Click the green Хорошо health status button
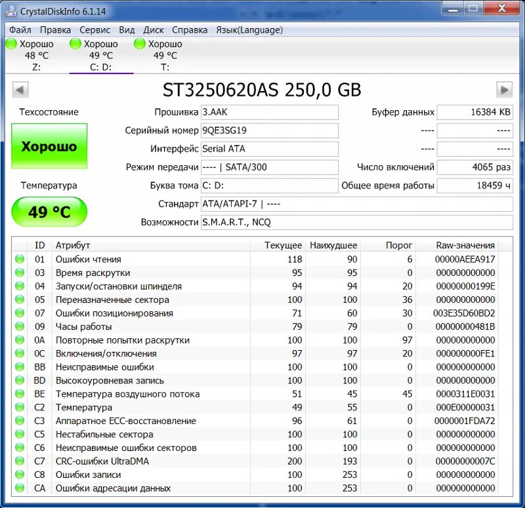Screen dimensions: 525x508 (x=49, y=146)
